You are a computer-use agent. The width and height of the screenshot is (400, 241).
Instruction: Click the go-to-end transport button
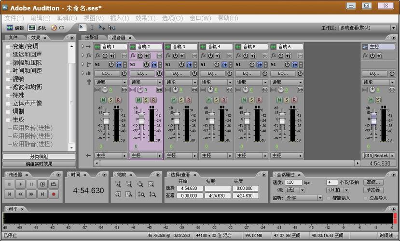(x=42, y=194)
